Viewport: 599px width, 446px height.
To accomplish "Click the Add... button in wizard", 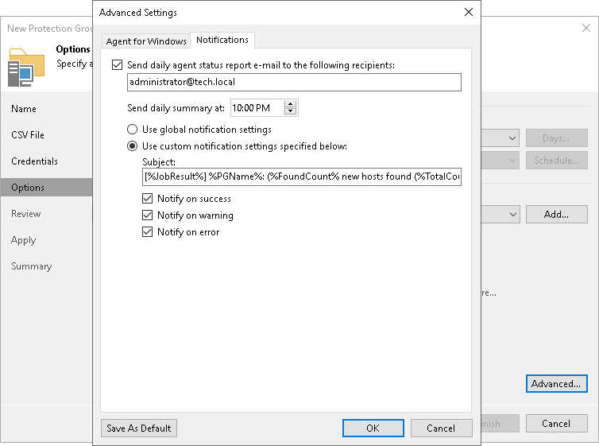I will 556,215.
